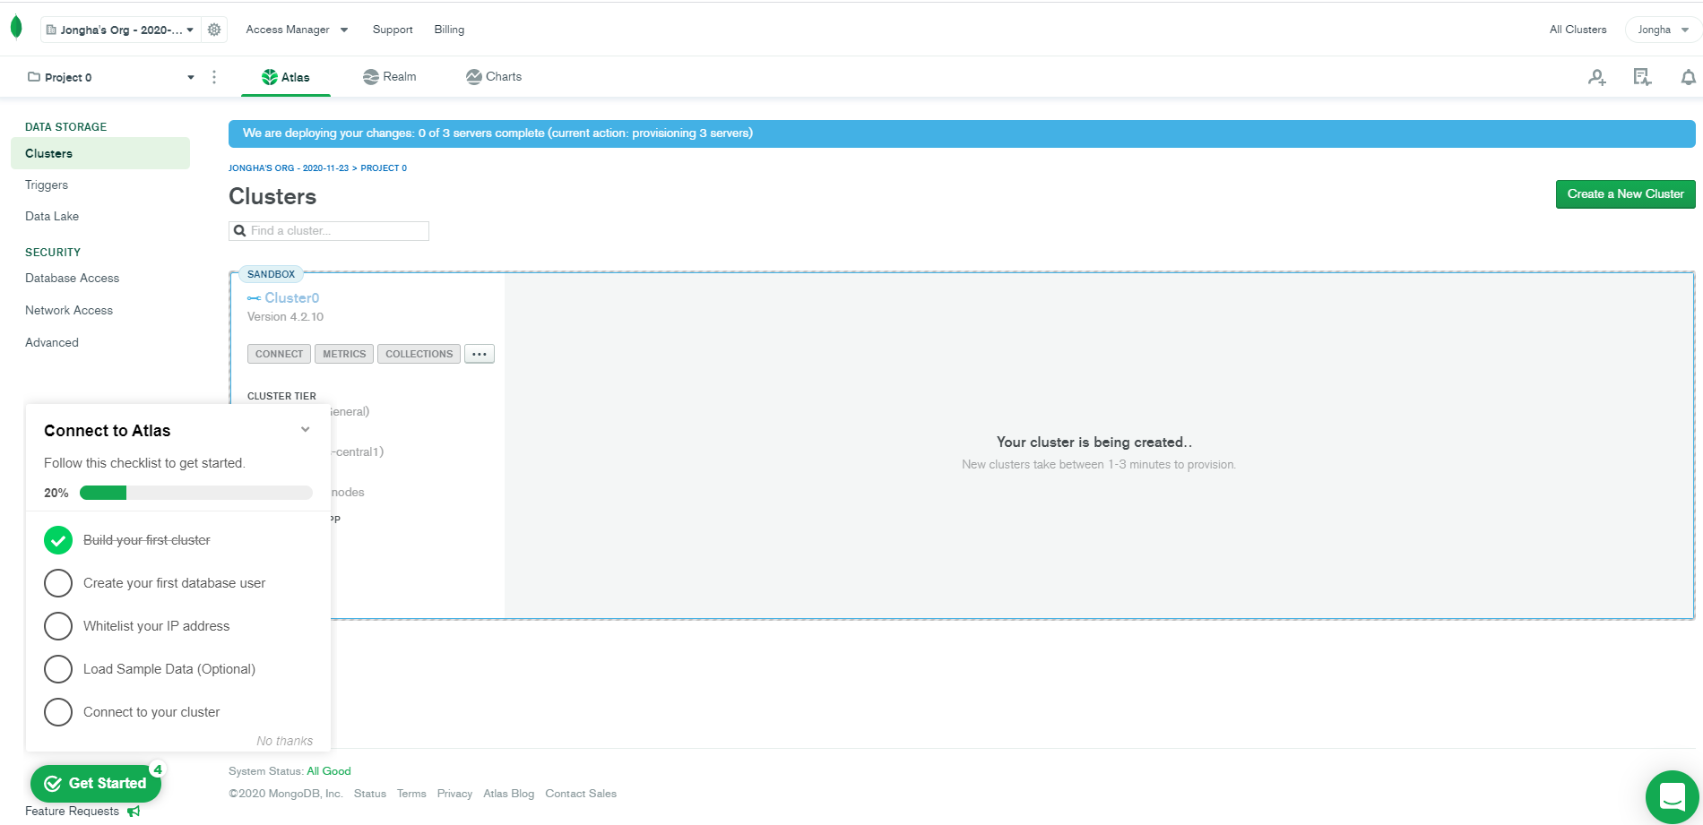
Task: Select Data Lake in the sidebar
Action: [52, 216]
